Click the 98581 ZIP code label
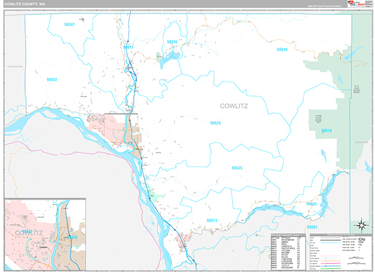The image size is (375, 272). (69, 24)
